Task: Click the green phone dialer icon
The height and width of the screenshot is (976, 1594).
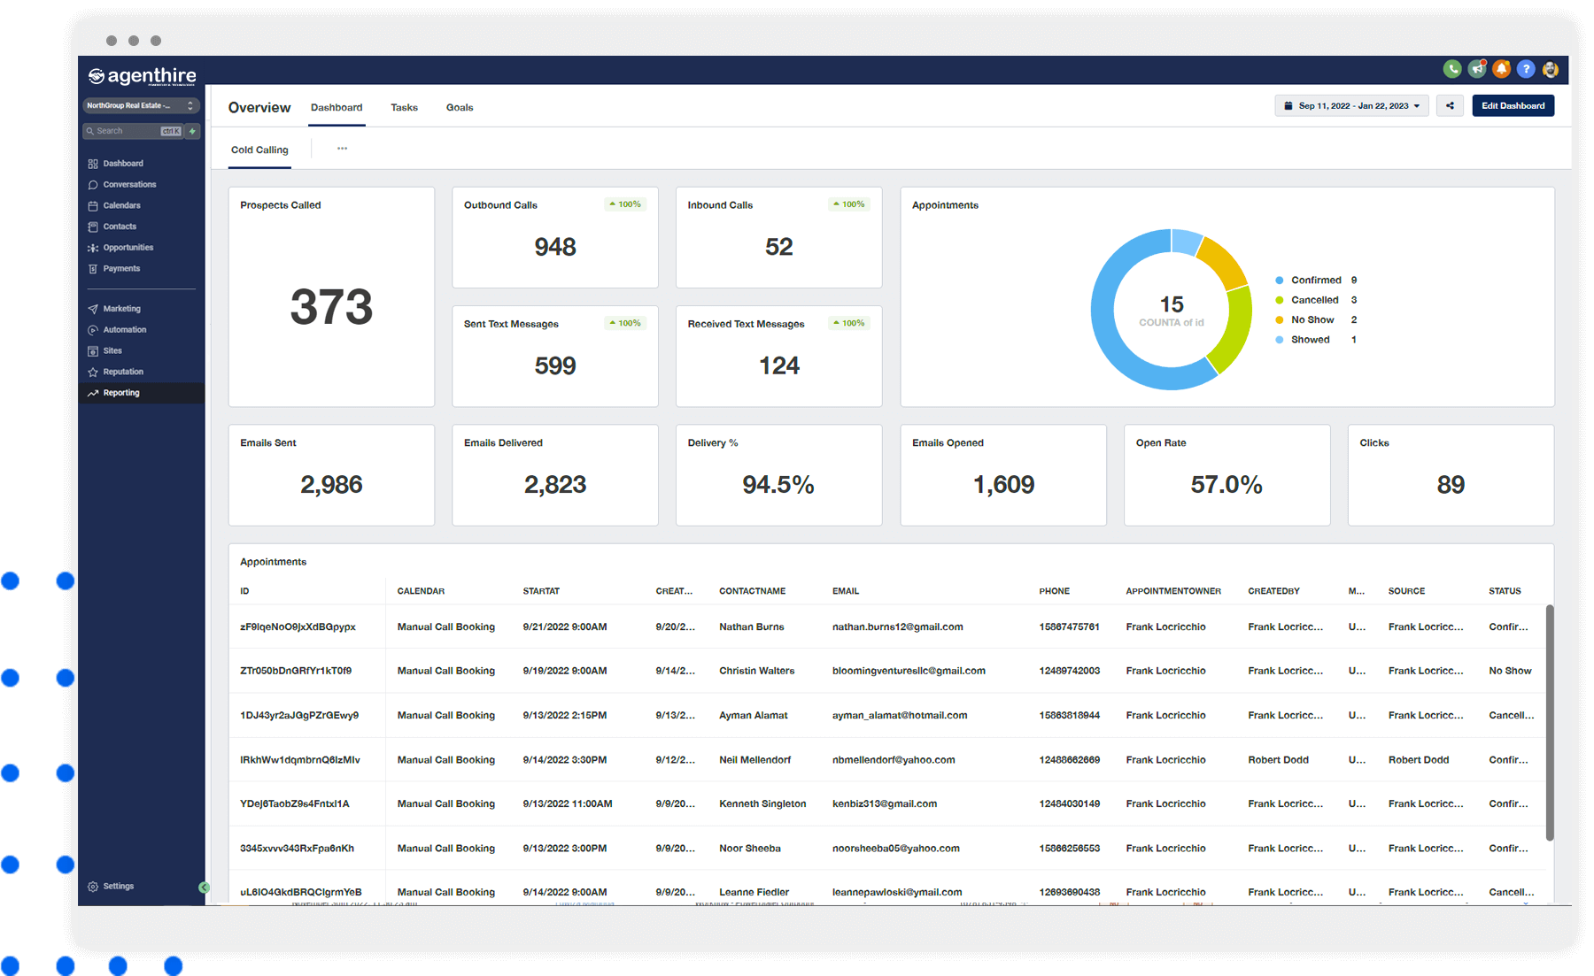Action: click(x=1452, y=69)
